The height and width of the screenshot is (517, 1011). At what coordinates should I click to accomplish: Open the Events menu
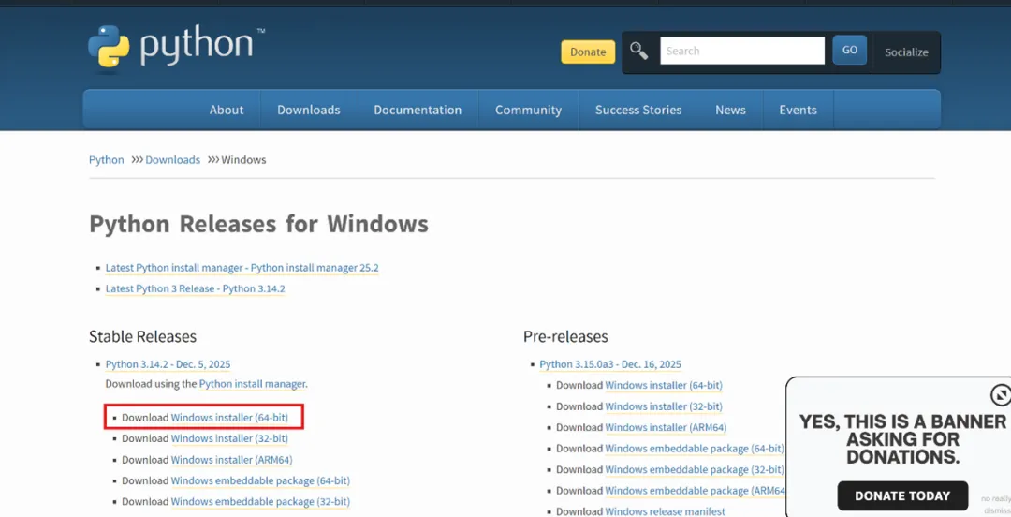pyautogui.click(x=799, y=110)
